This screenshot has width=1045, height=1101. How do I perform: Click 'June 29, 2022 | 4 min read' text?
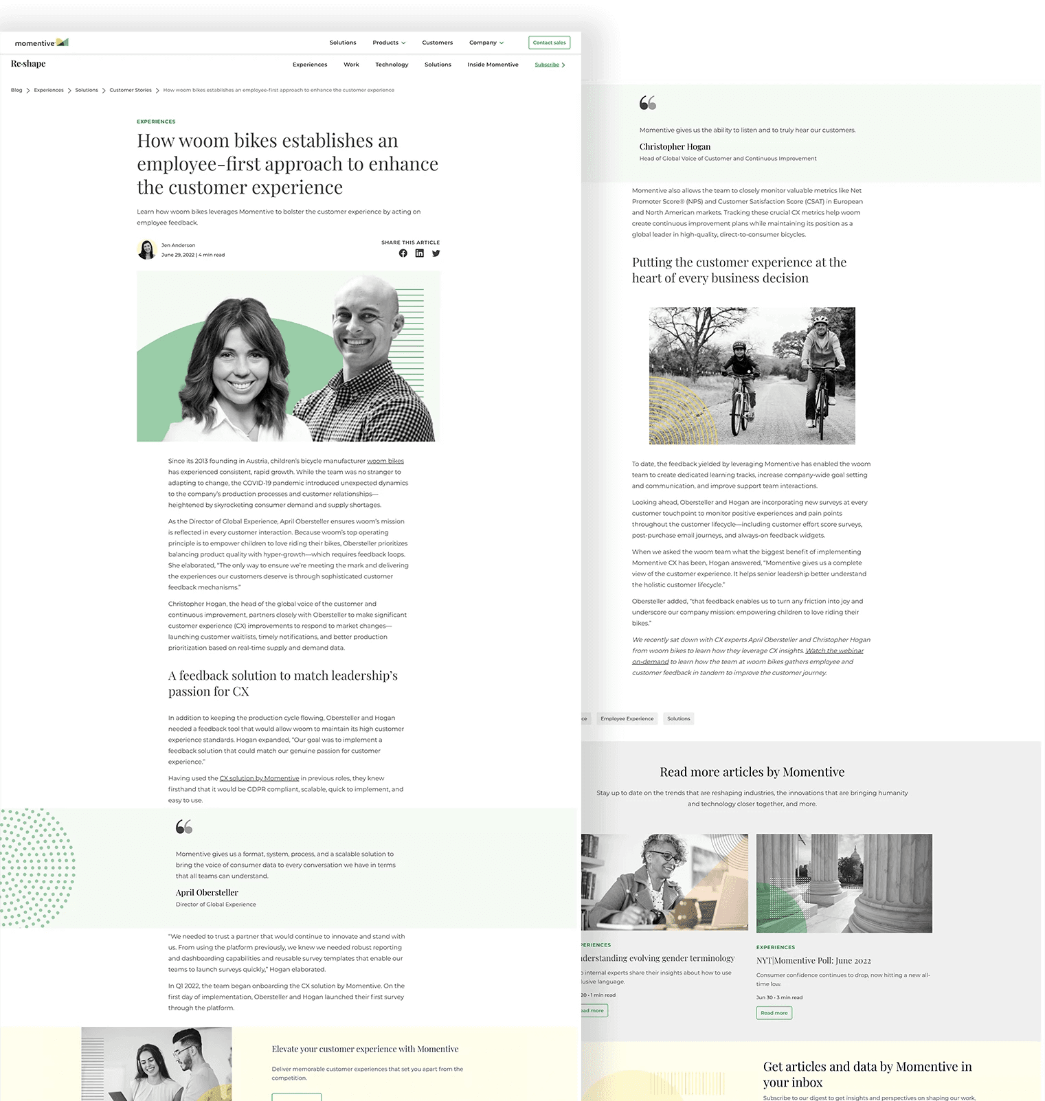(193, 255)
